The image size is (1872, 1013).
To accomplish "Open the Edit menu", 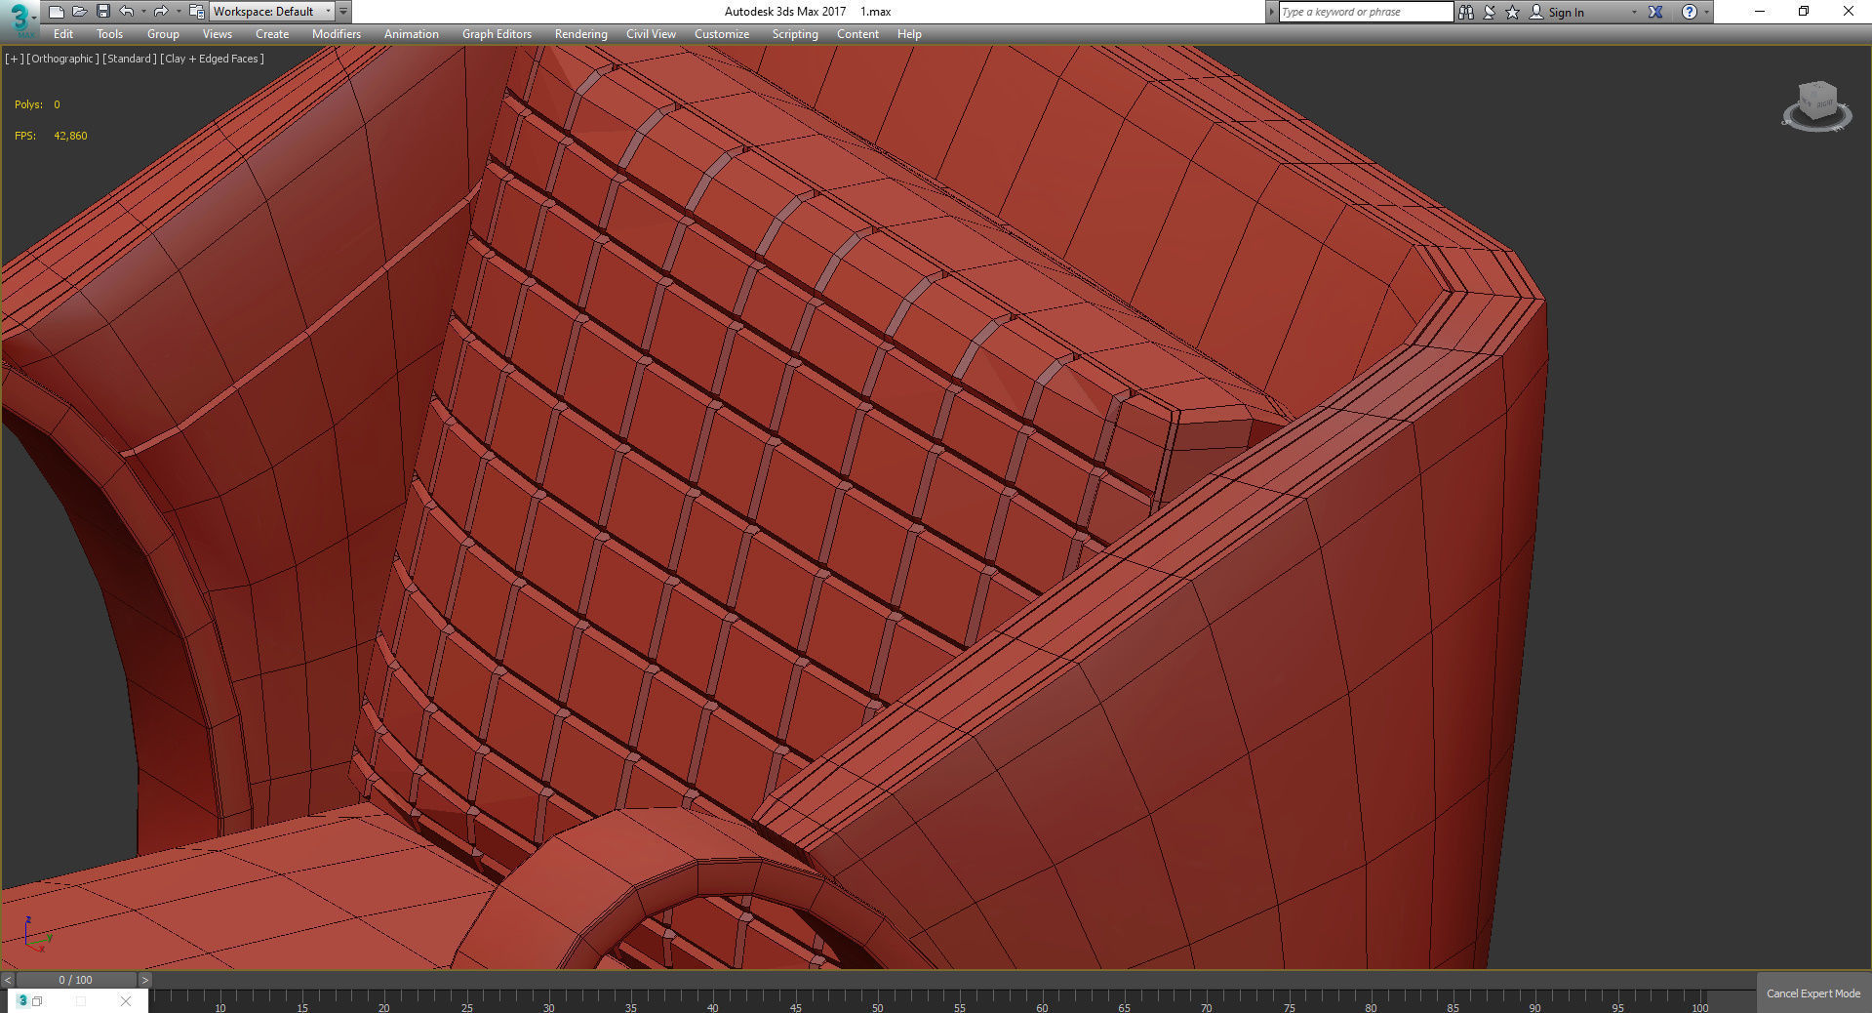I will (x=63, y=34).
